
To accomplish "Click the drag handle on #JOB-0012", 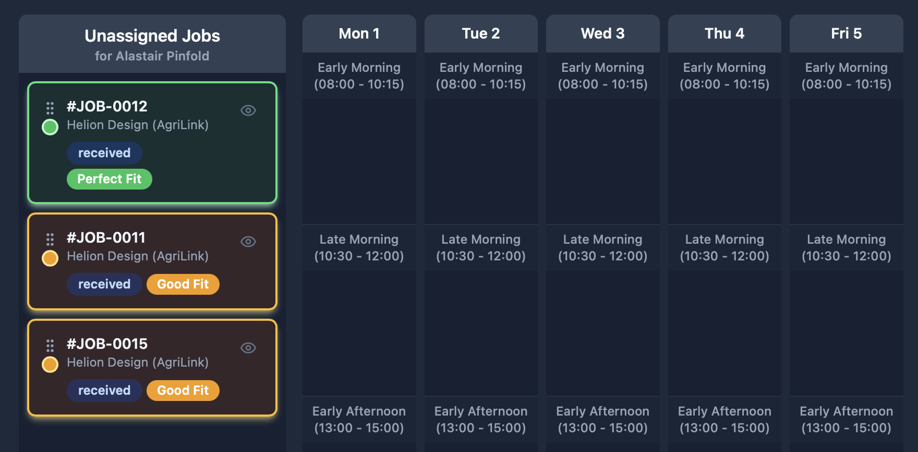I will pos(50,108).
